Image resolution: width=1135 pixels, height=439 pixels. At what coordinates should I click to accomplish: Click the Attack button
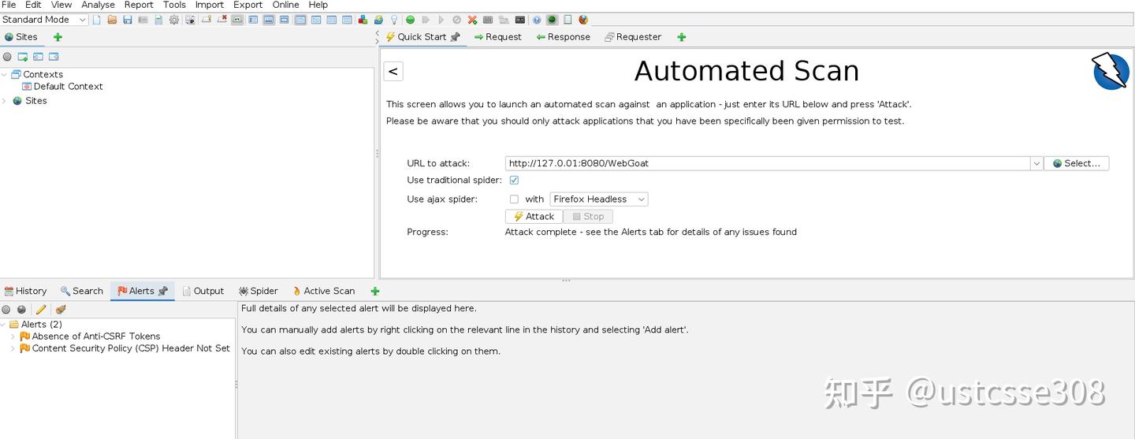tap(534, 217)
